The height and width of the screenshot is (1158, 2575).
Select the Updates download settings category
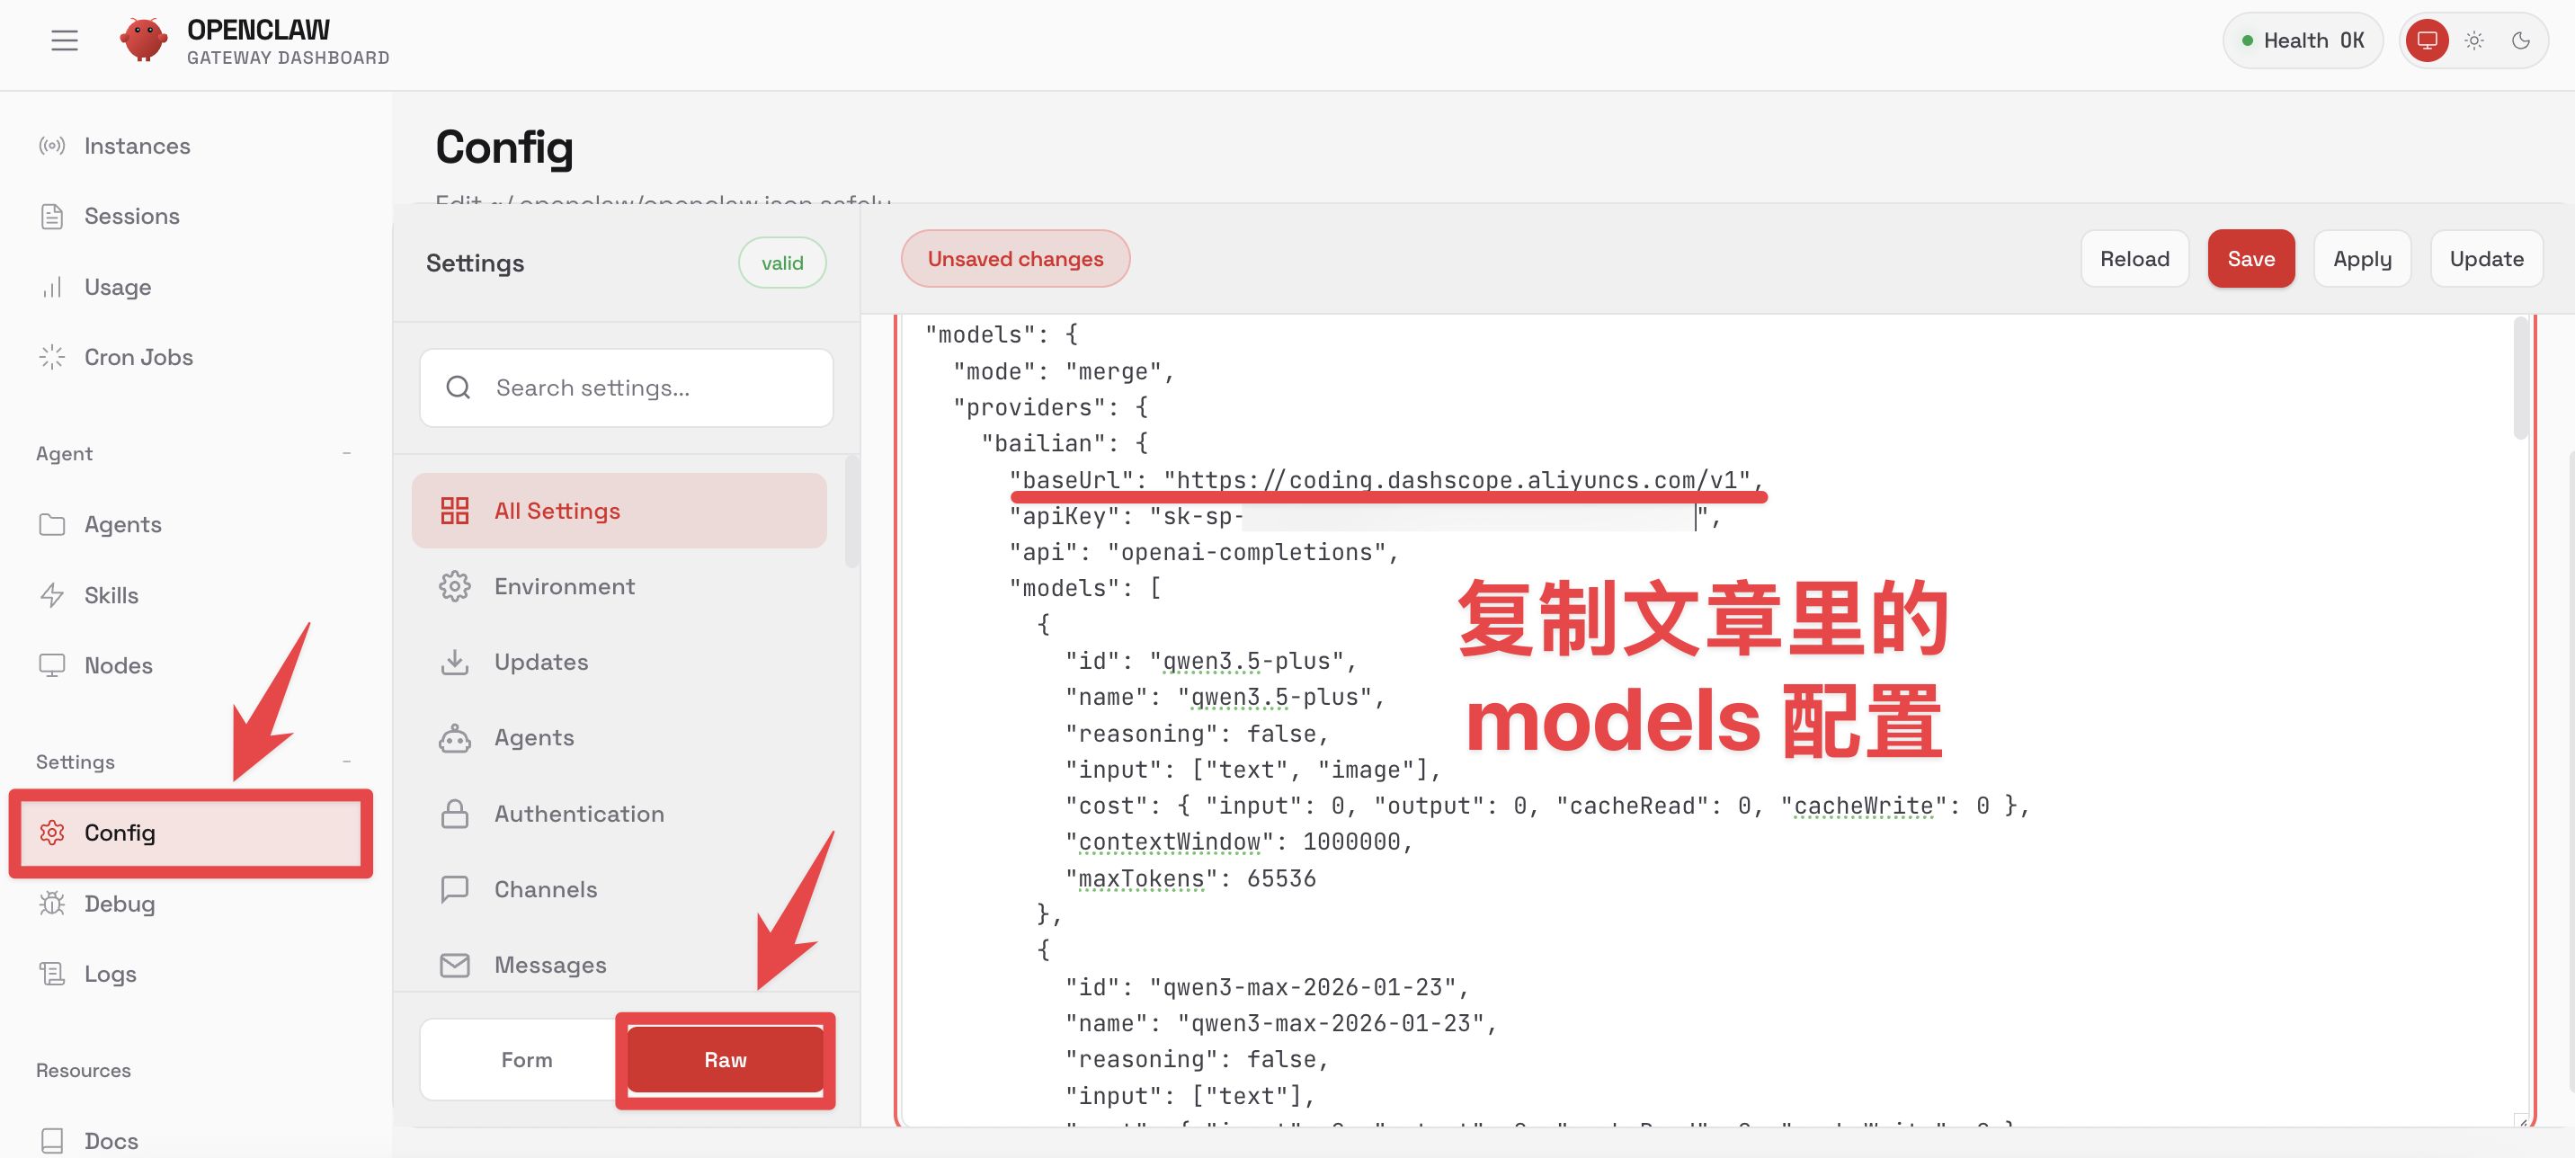540,662
